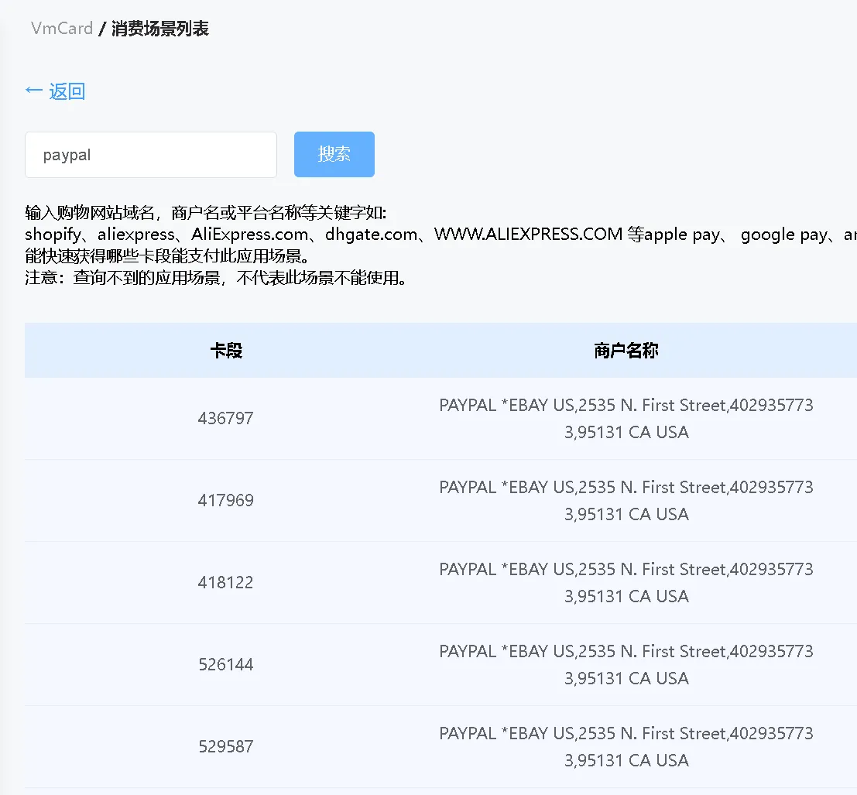The height and width of the screenshot is (795, 857).
Task: Select card segment 529587
Action: pos(226,746)
